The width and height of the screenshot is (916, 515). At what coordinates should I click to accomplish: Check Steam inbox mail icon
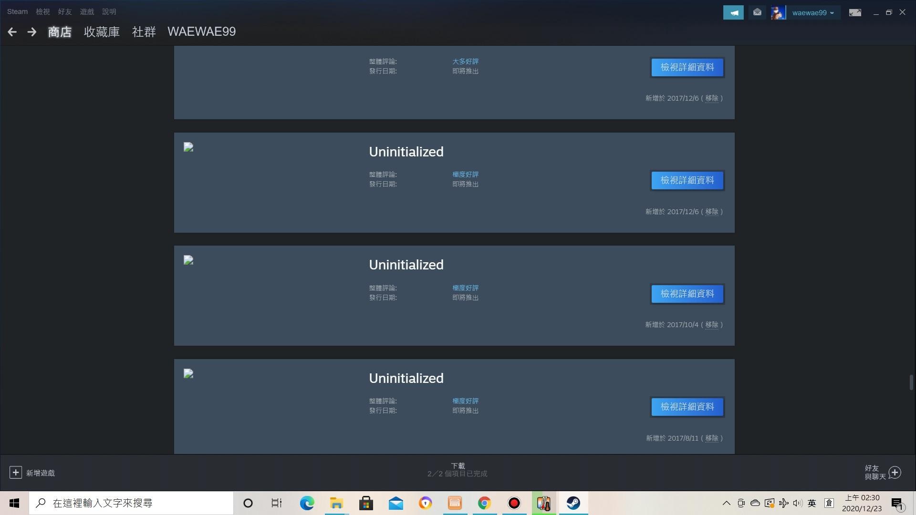(757, 12)
